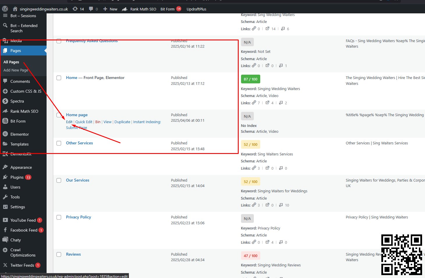Screen dimensions: 425x278
Task: Open the Settings menu in sidebar
Action: pos(17,207)
